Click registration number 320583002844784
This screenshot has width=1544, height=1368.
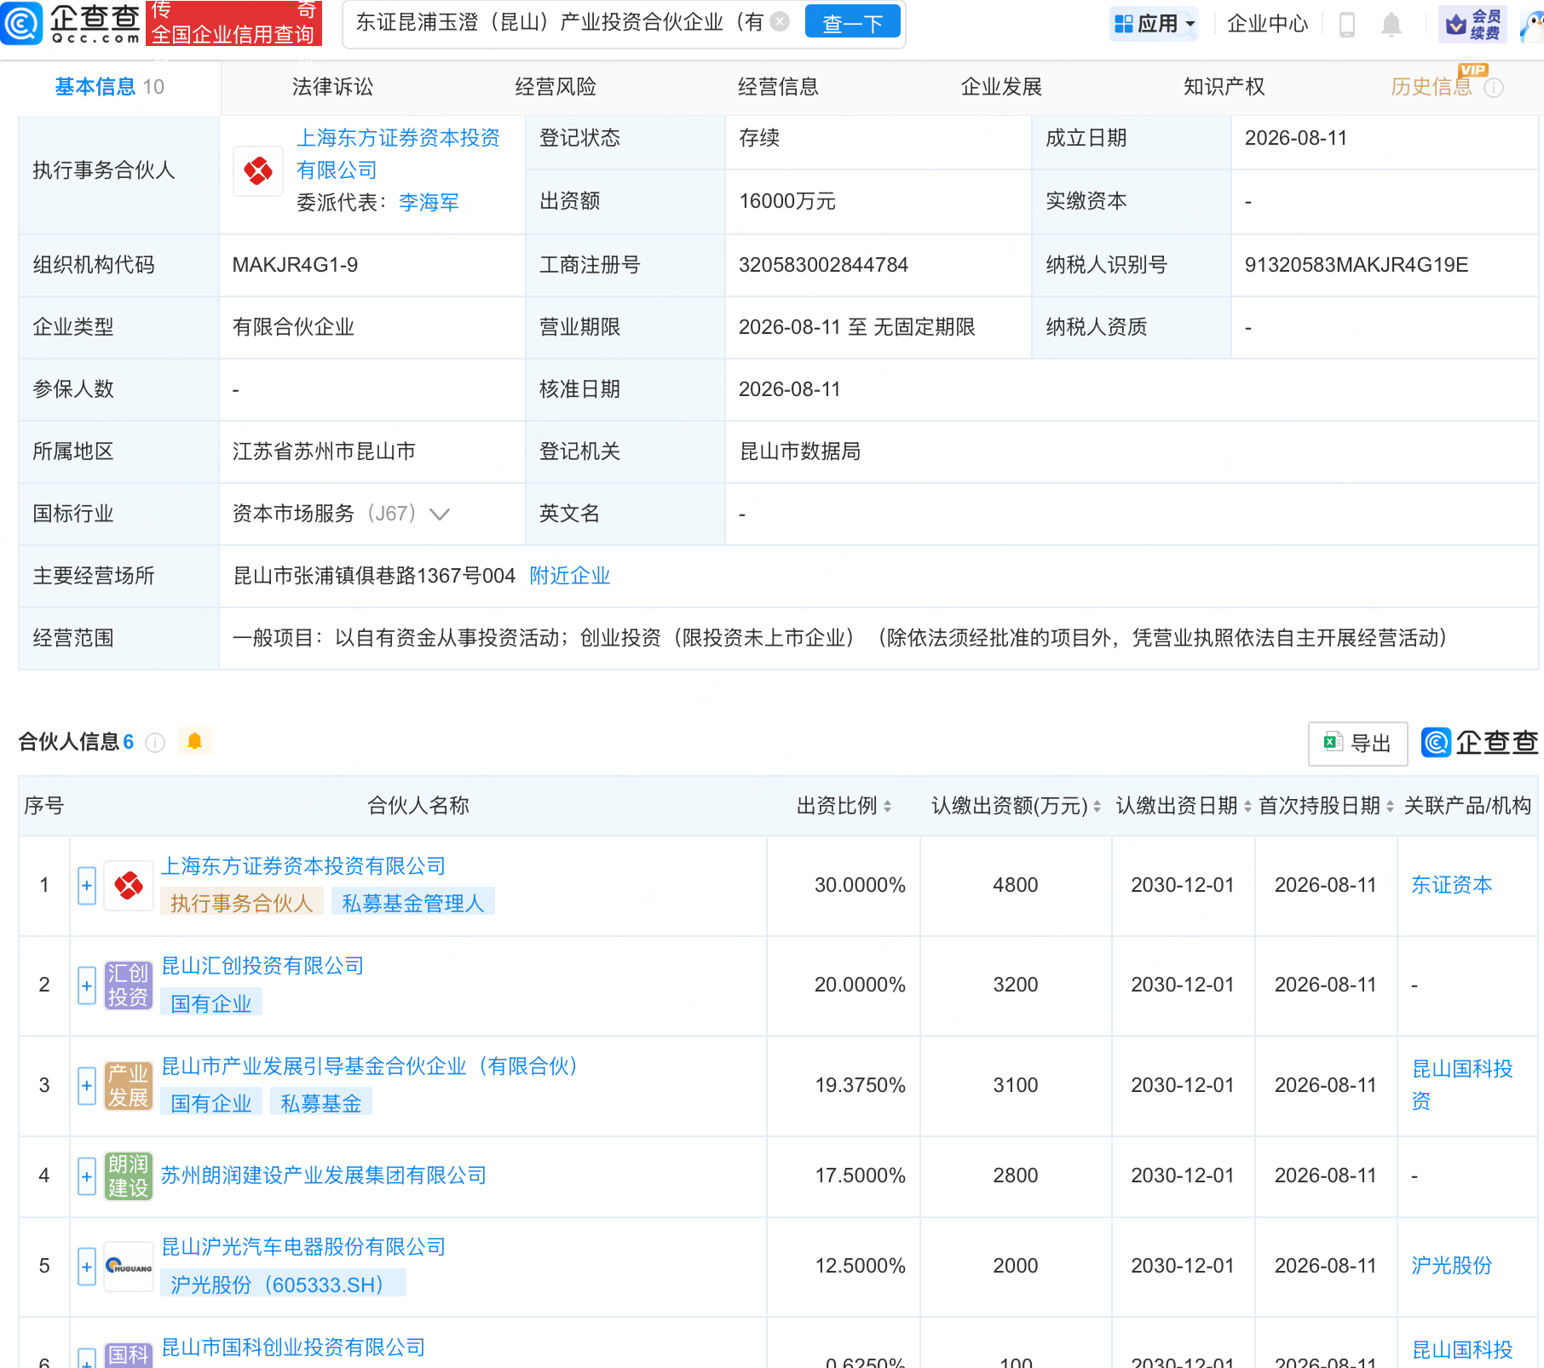823,265
